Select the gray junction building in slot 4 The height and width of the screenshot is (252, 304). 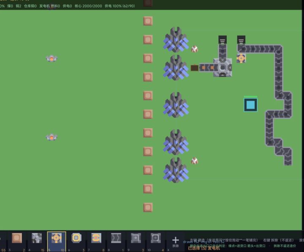[x=37, y=238]
